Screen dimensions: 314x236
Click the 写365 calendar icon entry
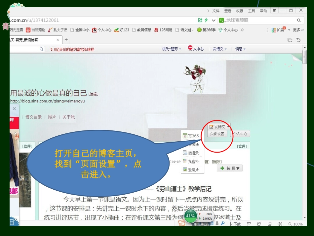click(x=191, y=136)
